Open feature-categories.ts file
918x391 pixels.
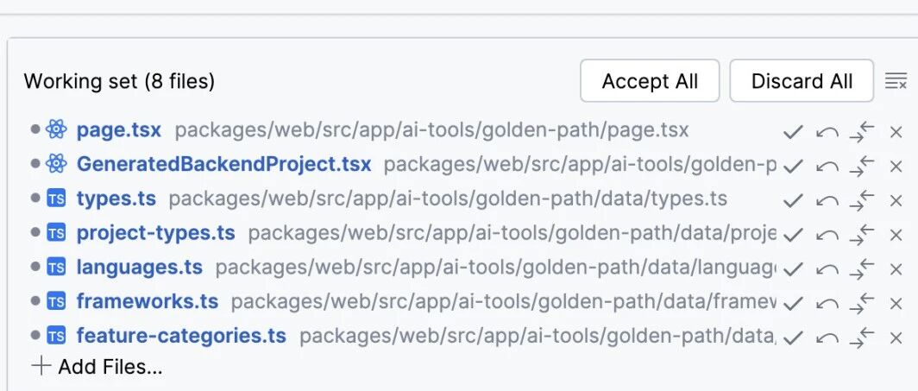click(181, 336)
